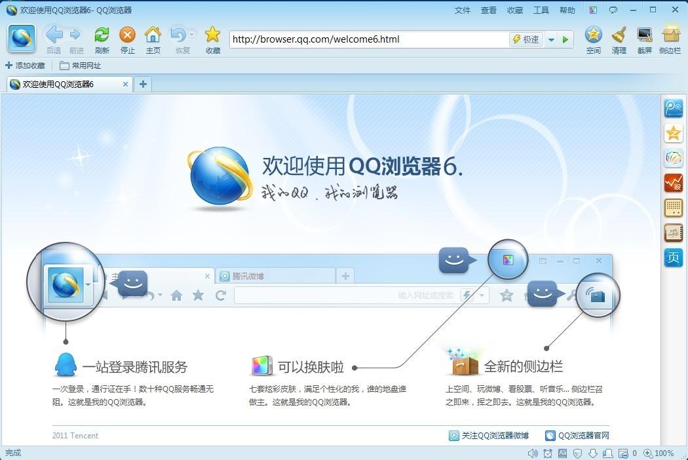Click the 完成 status bar text

(x=12, y=453)
